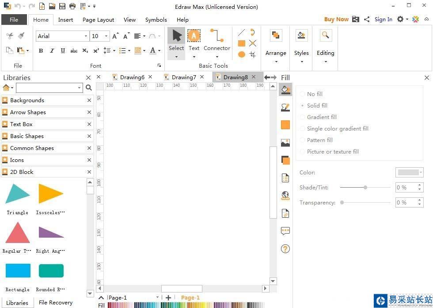Switch to the View ribbon tab
The height and width of the screenshot is (308, 433).
pos(129,19)
